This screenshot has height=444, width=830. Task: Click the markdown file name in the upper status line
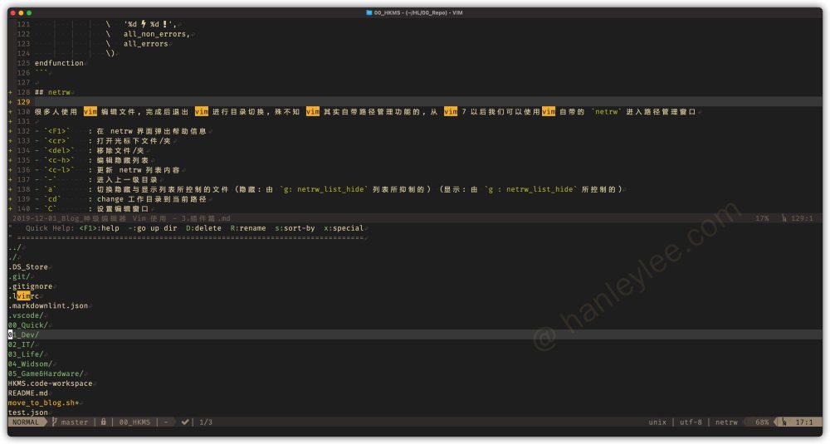(121, 218)
